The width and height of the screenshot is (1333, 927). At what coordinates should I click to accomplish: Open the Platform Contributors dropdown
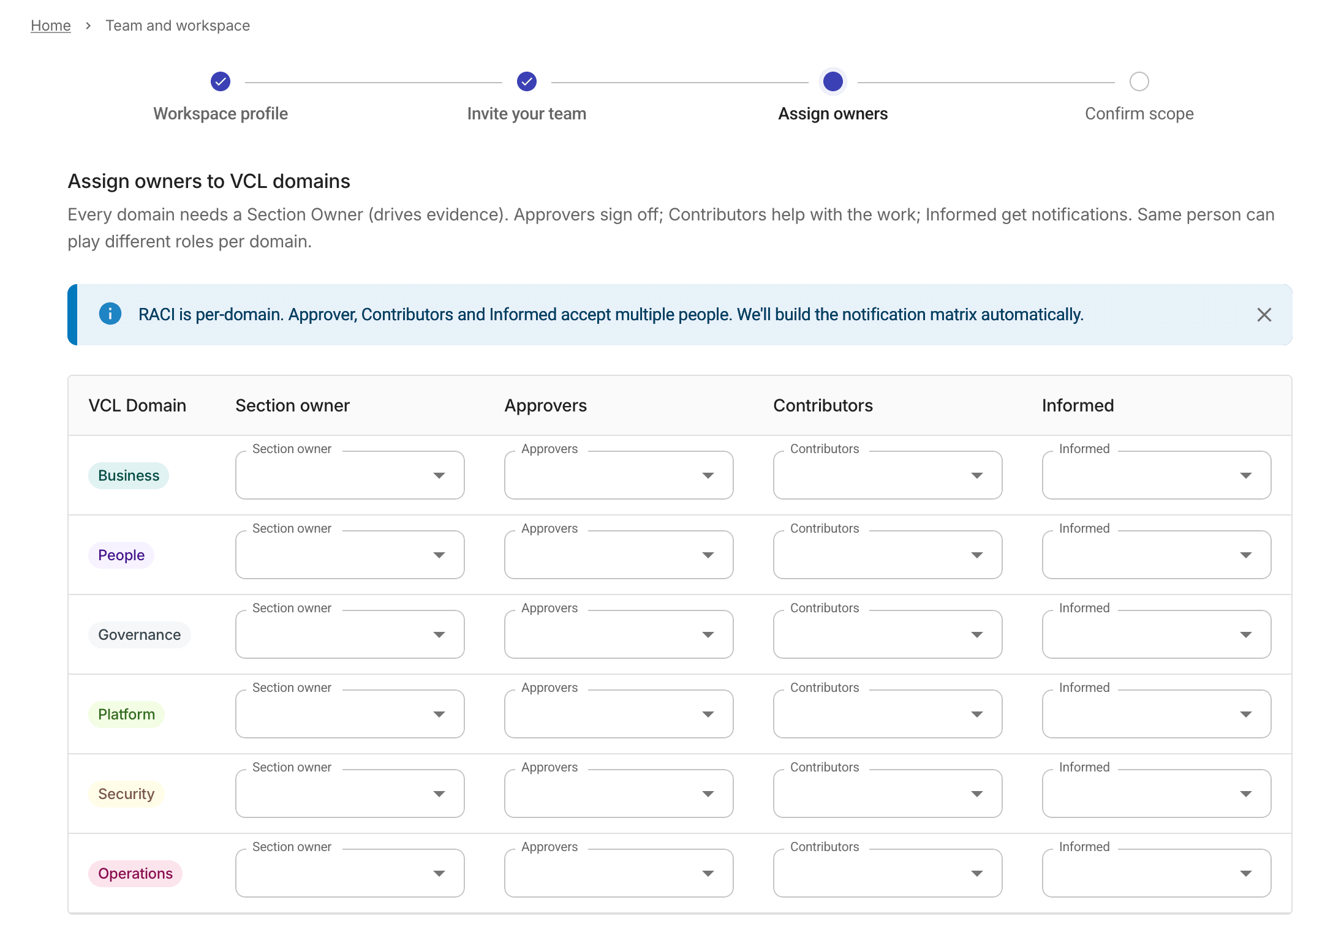pos(888,714)
